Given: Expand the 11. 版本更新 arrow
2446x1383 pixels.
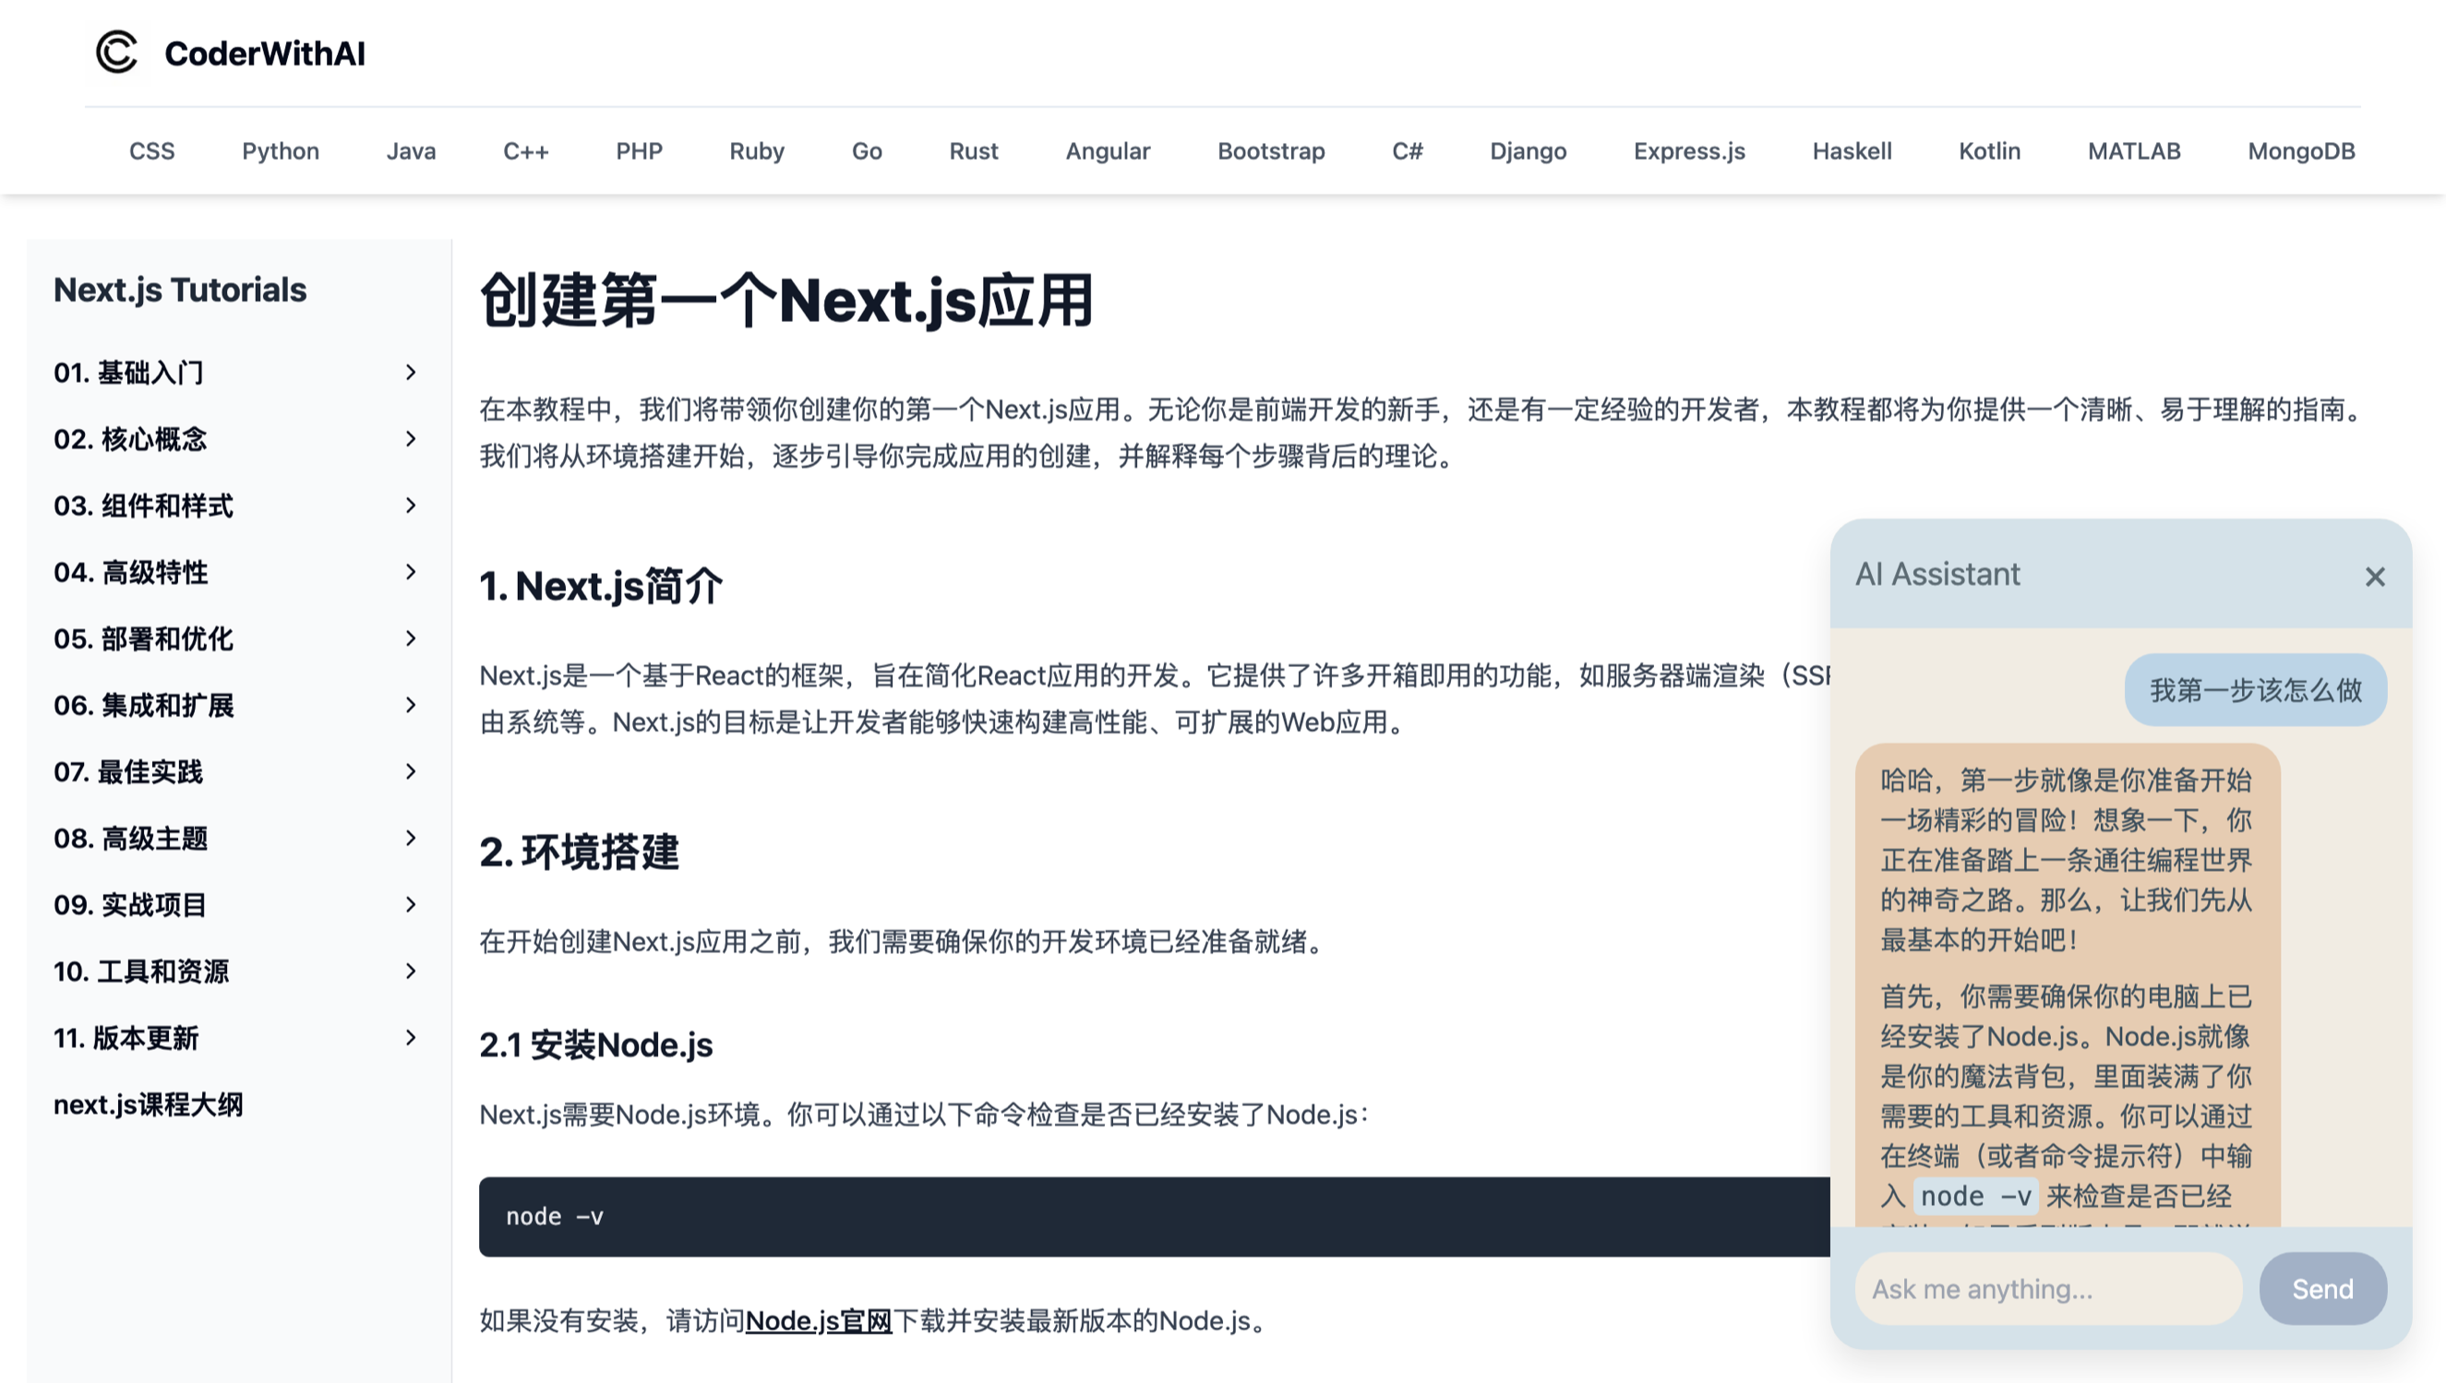Looking at the screenshot, I should pos(411,1037).
